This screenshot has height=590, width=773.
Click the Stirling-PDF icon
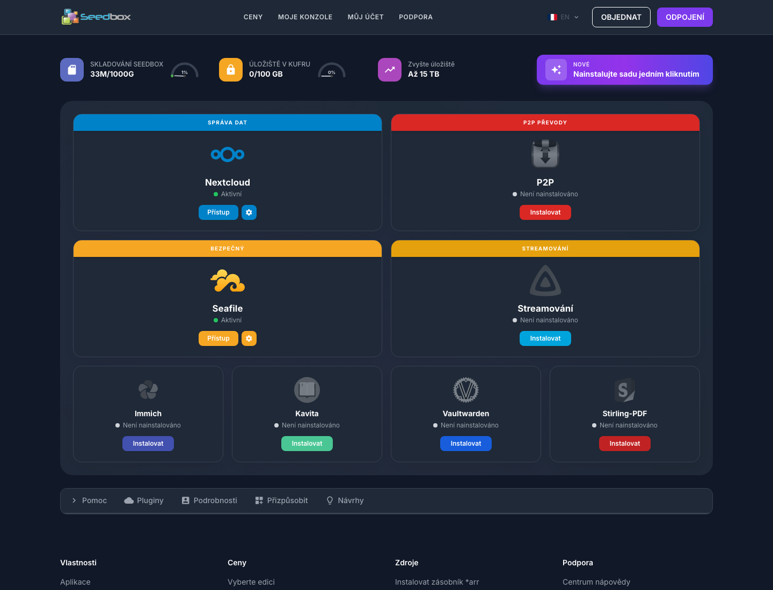click(x=625, y=390)
